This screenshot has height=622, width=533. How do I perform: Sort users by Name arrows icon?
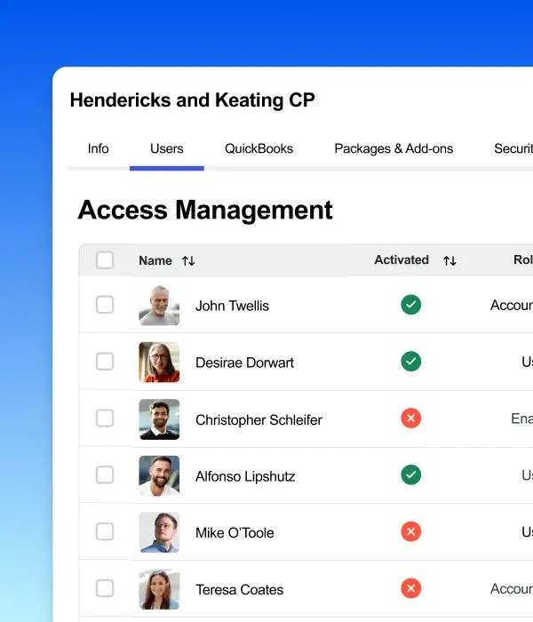click(188, 261)
